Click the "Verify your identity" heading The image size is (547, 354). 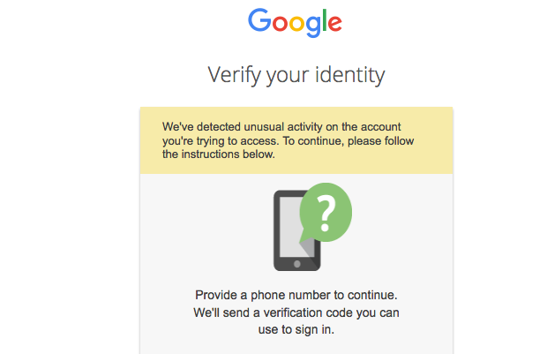(x=296, y=75)
